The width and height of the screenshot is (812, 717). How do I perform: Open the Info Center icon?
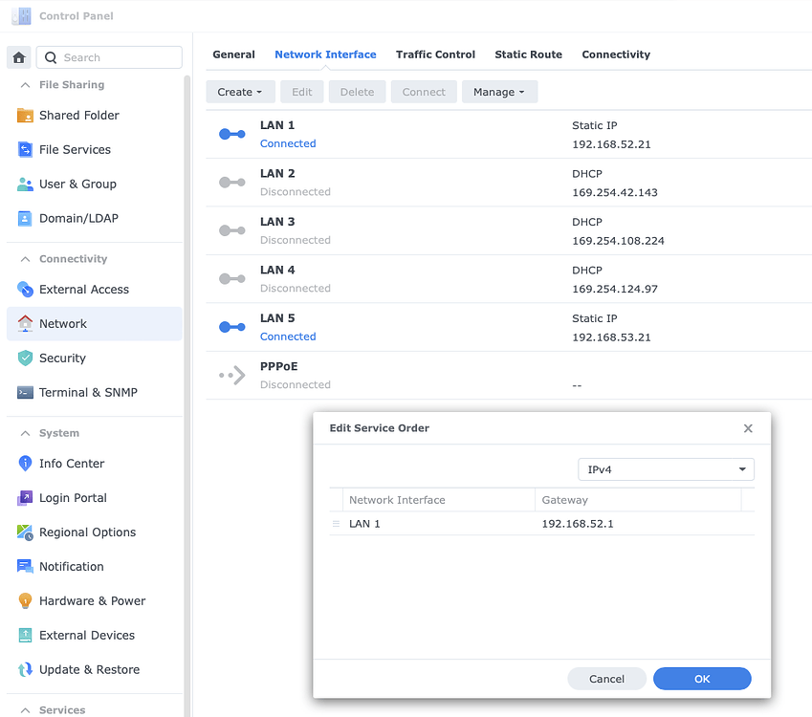[x=25, y=464]
